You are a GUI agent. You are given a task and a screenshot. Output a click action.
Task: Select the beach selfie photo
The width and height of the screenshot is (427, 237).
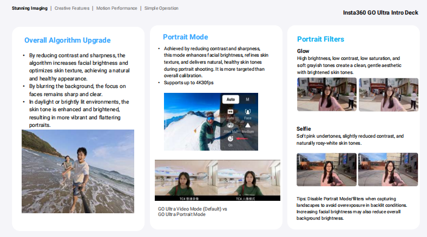pyautogui.click(x=78, y=171)
